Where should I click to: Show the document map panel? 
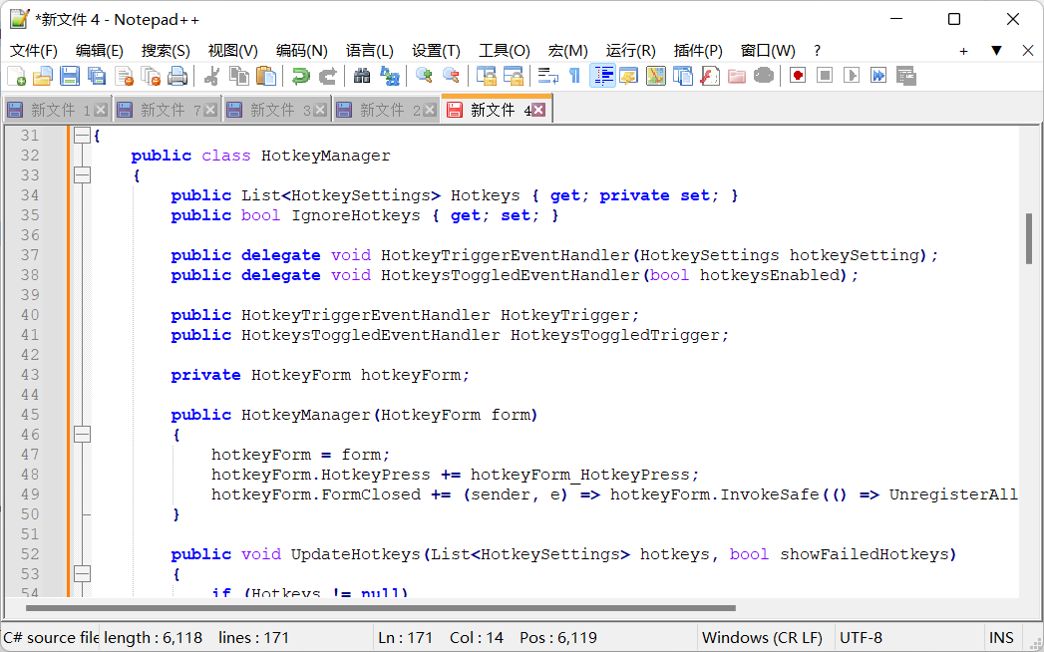point(656,76)
